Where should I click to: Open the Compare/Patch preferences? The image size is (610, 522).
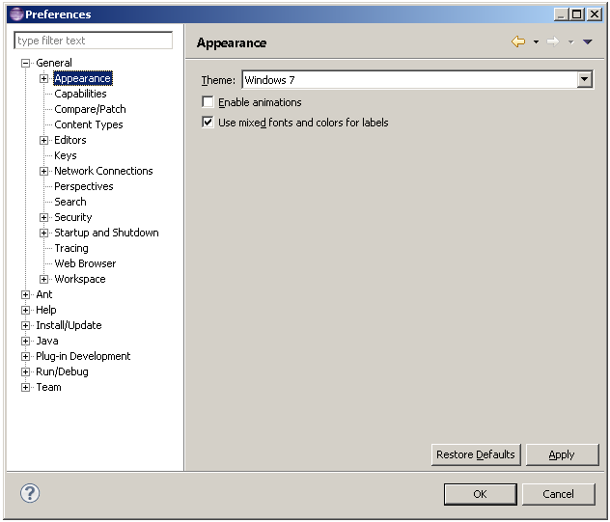pos(90,109)
